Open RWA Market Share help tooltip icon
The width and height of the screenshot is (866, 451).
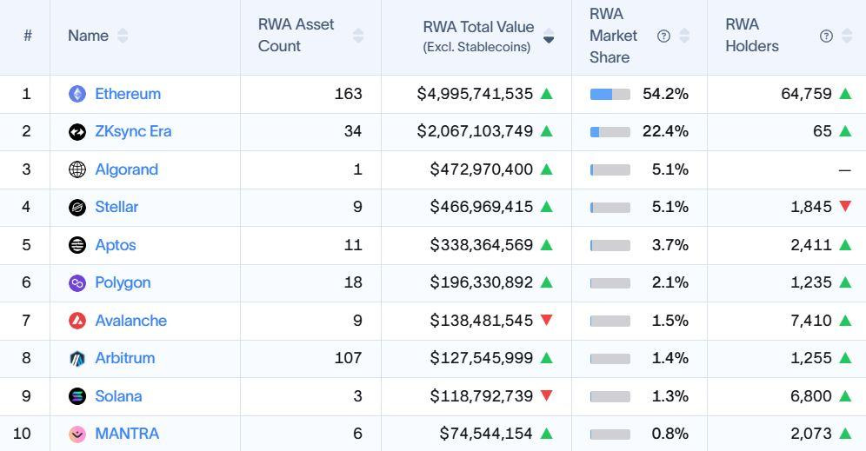tap(664, 36)
